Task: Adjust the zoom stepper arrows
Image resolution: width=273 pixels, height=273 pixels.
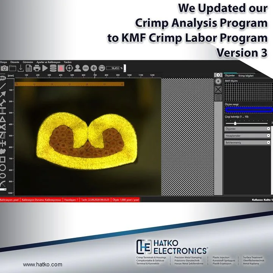Action: [125, 68]
